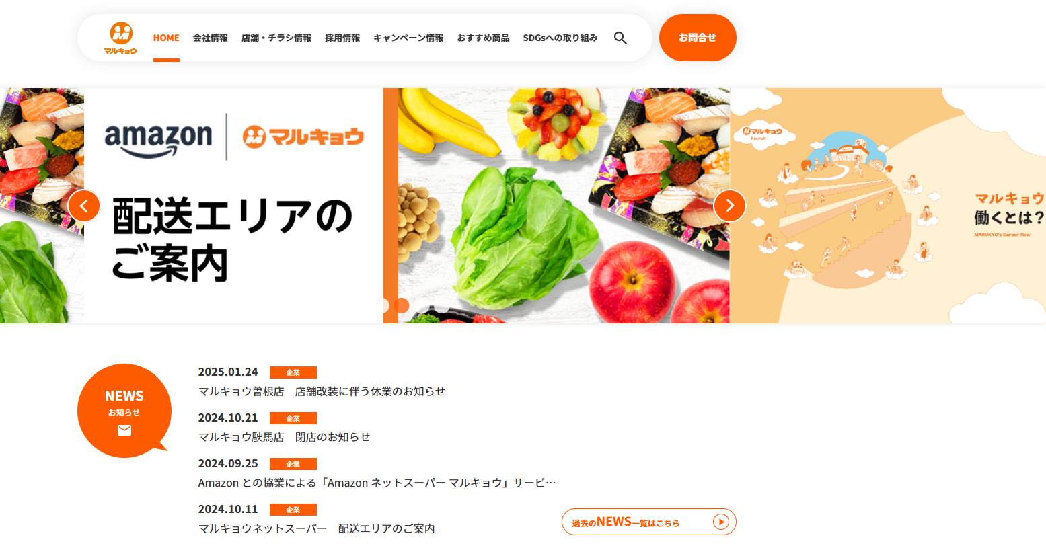Image resolution: width=1046 pixels, height=552 pixels.
Task: Open search with magnifying glass icon
Action: click(620, 38)
